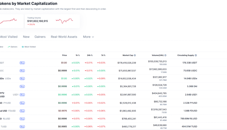Click the Volume(24h) info icon
Image resolution: width=227 pixels, height=130 pixels.
[166, 55]
